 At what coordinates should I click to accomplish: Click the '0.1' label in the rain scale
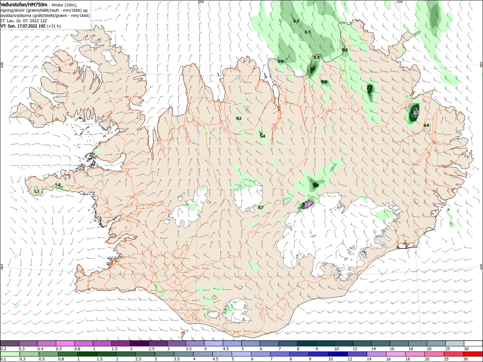point(3,359)
